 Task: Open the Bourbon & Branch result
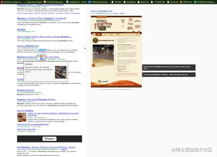25,90
